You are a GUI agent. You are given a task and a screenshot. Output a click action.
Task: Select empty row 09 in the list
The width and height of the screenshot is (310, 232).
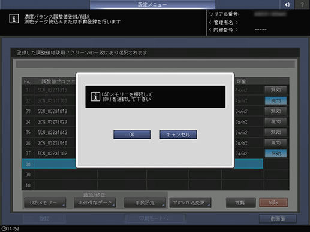click(155, 175)
